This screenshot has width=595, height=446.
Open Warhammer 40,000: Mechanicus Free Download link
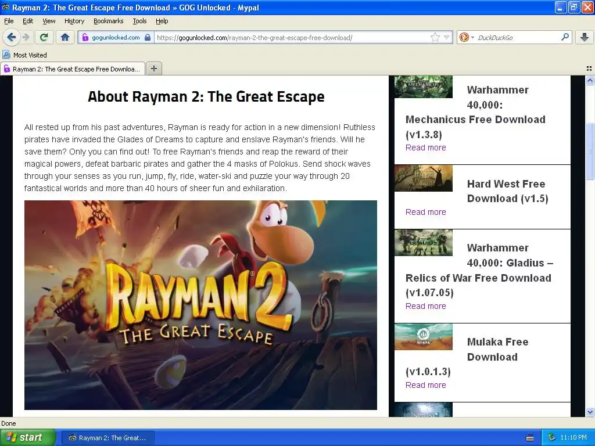click(x=475, y=112)
